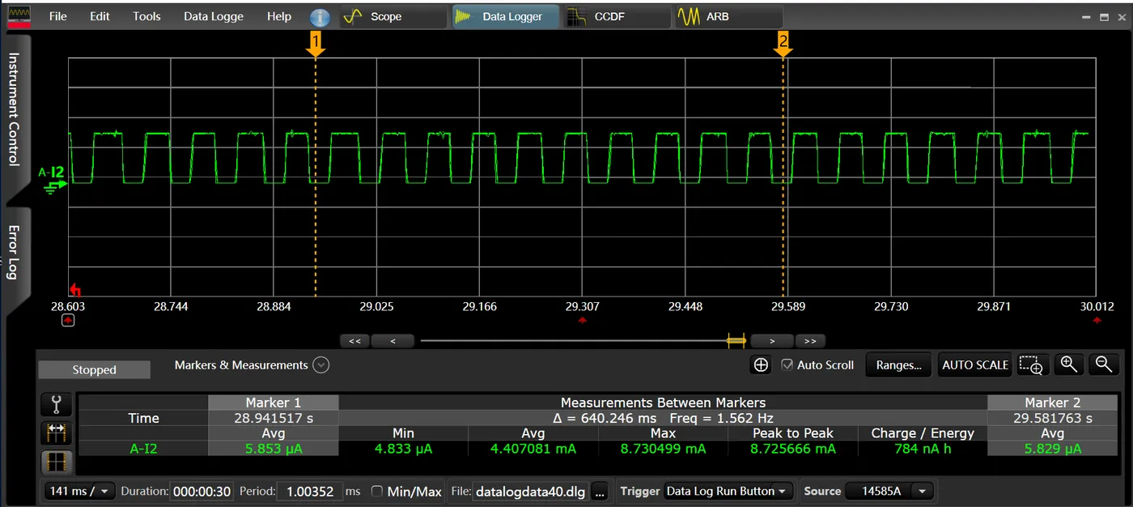
Task: Enable the Min/Max checkbox
Action: click(376, 491)
